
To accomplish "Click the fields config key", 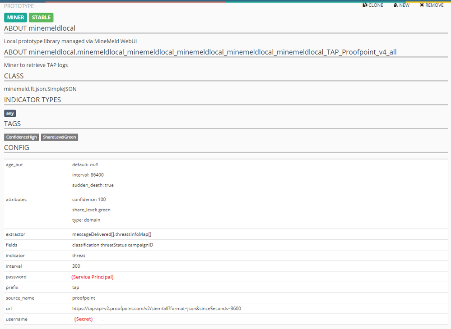I will [11, 245].
